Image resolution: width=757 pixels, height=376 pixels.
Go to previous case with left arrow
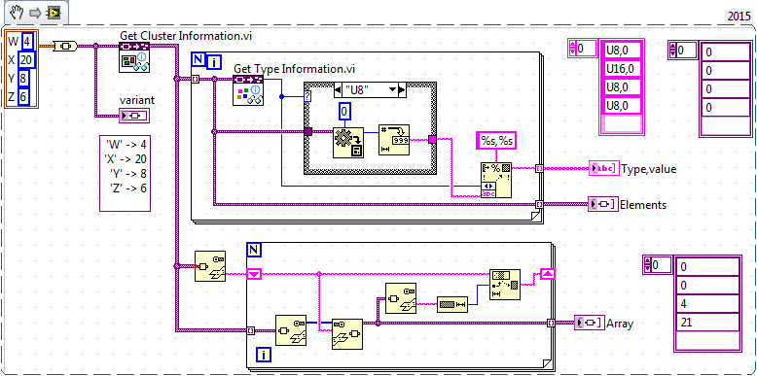(x=338, y=90)
